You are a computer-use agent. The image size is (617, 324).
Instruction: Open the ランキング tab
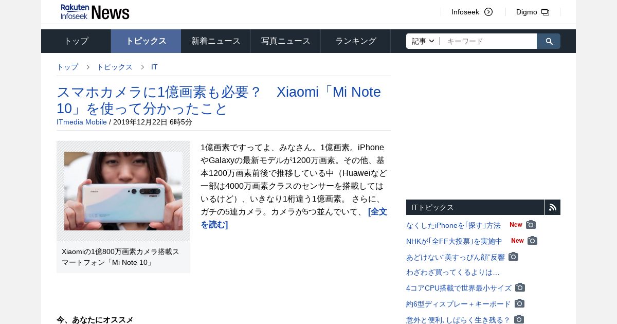point(356,41)
